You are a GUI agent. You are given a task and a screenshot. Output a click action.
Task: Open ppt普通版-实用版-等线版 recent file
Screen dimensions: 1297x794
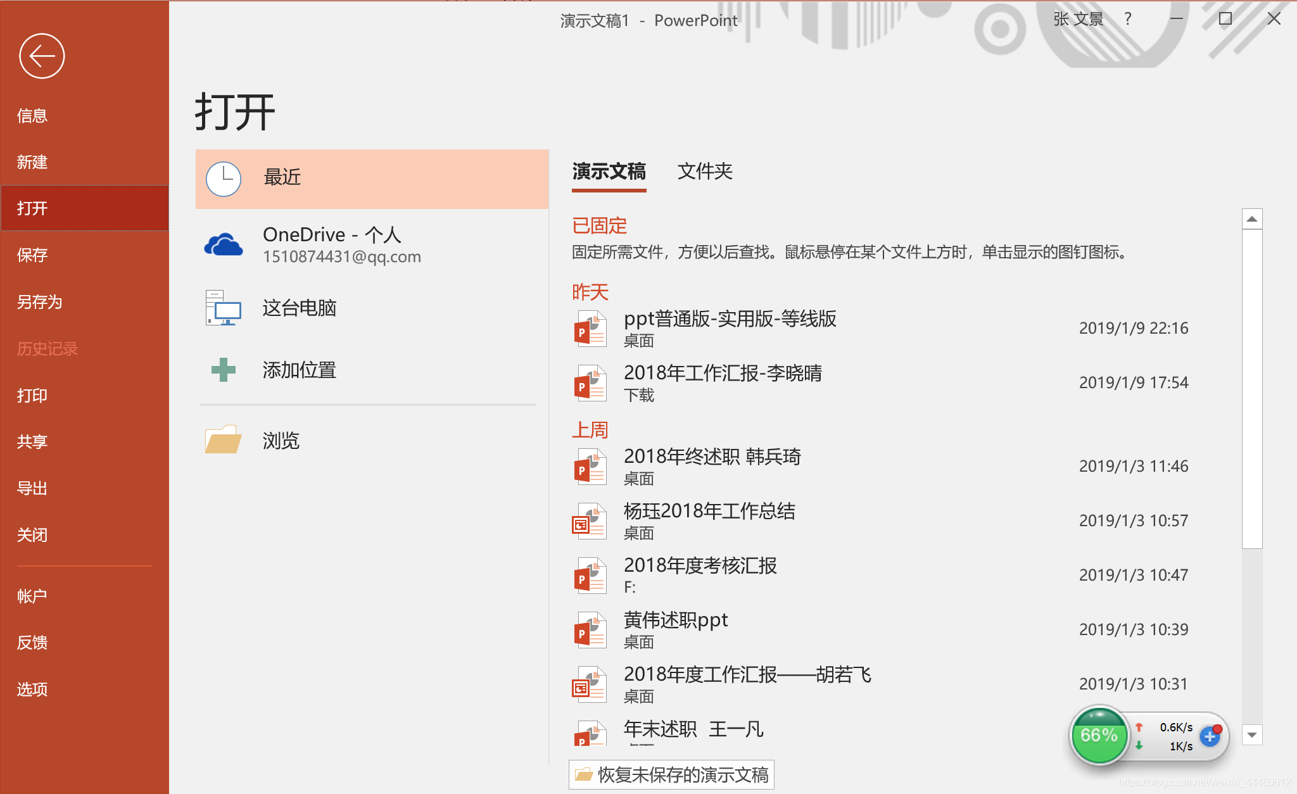coord(730,319)
